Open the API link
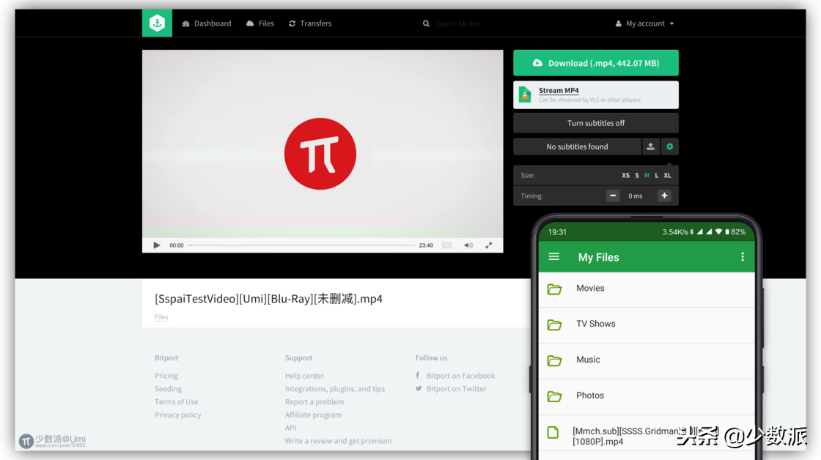The image size is (821, 460). point(290,428)
